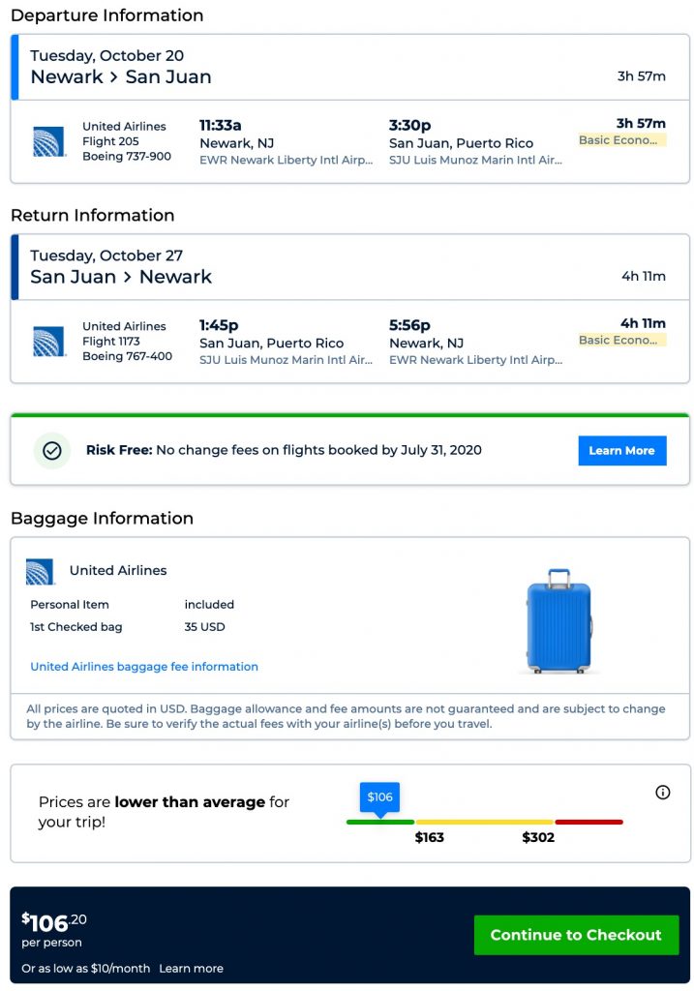Image resolution: width=694 pixels, height=991 pixels.
Task: Click the green segment of price bar
Action: (x=380, y=823)
